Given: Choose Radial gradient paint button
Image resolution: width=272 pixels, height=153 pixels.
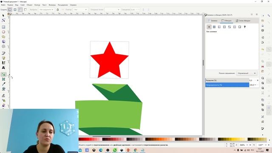Looking at the screenshot, I should [224, 27].
